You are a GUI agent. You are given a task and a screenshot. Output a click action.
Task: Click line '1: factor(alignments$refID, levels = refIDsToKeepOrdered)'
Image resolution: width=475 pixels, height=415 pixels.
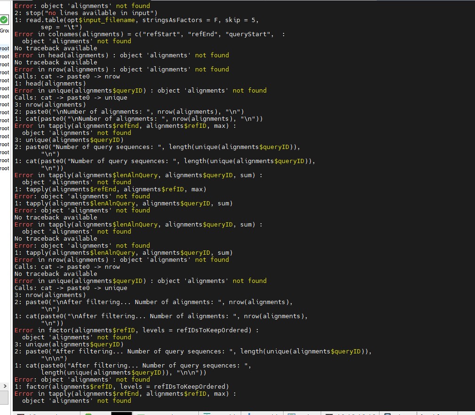[122, 386]
